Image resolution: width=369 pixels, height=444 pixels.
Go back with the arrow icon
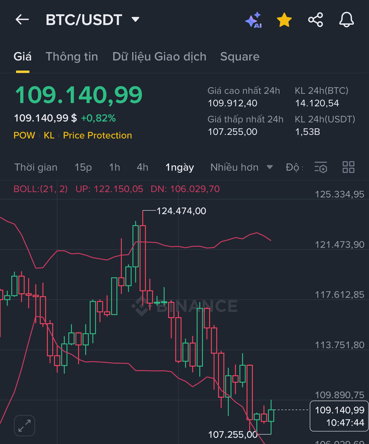[22, 20]
